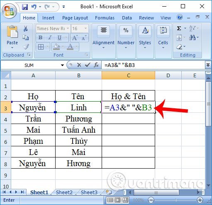Open Clipboard dialog launcher
This screenshot has height=205, width=212.
29,55
